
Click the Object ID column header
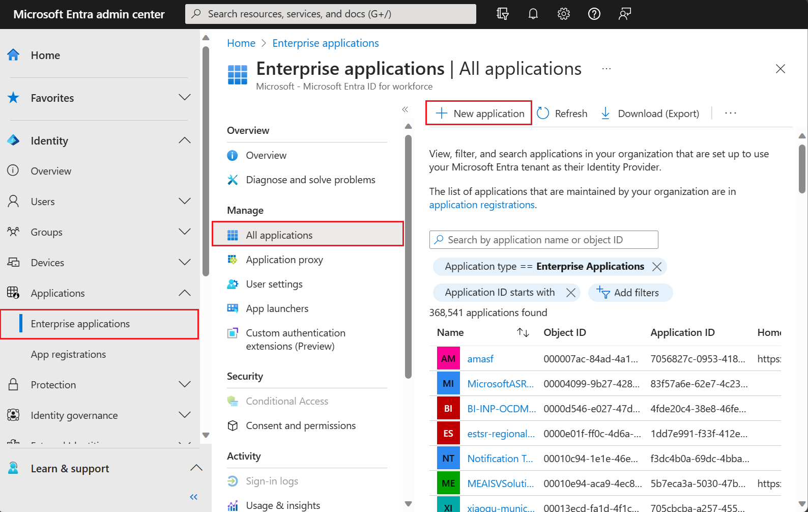[x=565, y=332]
